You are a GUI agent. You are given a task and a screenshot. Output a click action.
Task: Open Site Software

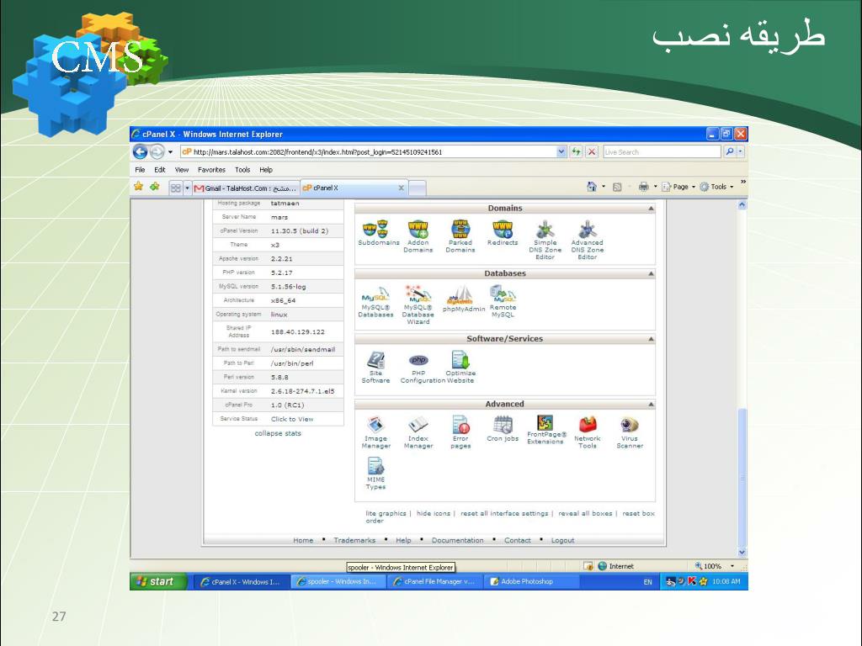[375, 367]
